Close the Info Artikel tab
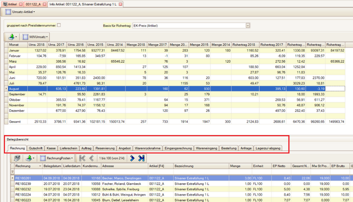Image resolution: width=353 pixels, height=202 pixels. point(121,4)
